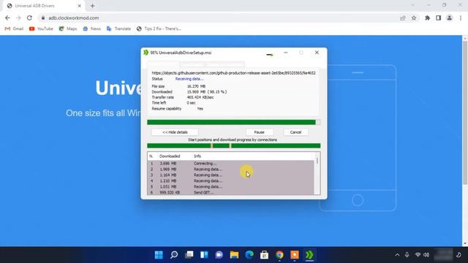Open the orange app on taskbar
Screen dimensions: 468x263
295,255
